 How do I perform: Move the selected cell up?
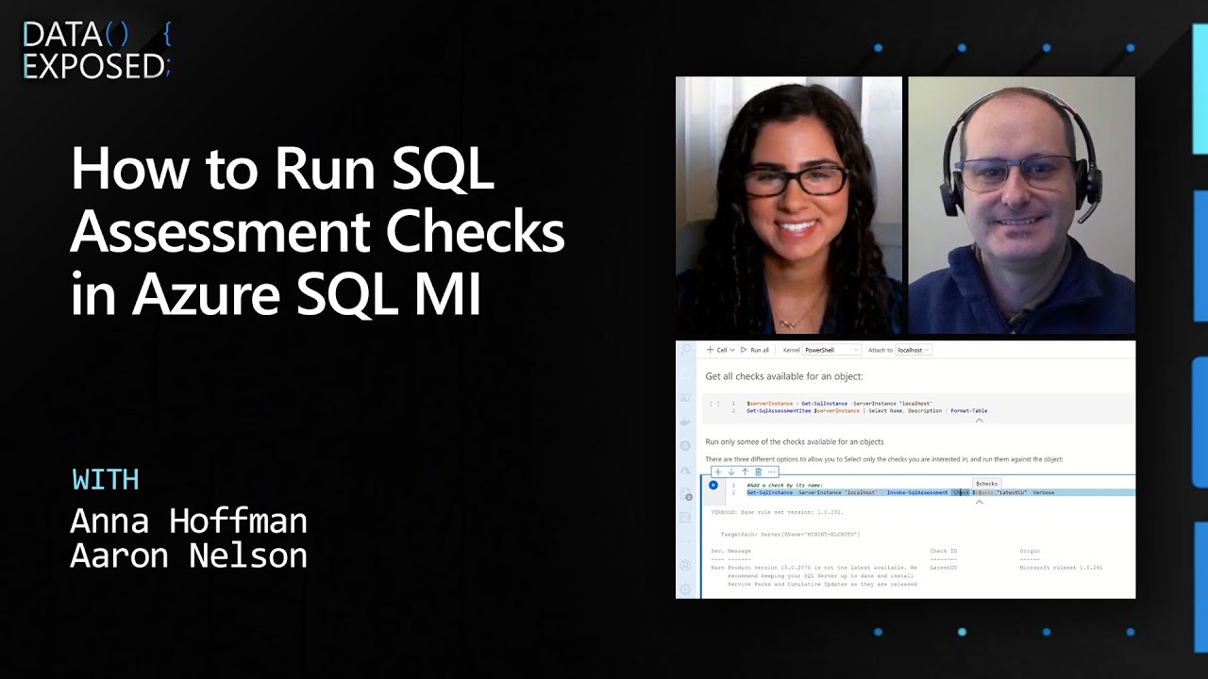point(745,472)
